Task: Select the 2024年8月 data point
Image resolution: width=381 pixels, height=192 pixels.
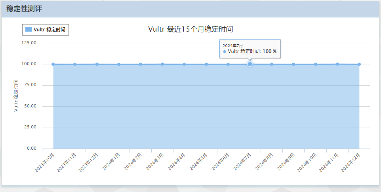Action: [x=272, y=64]
